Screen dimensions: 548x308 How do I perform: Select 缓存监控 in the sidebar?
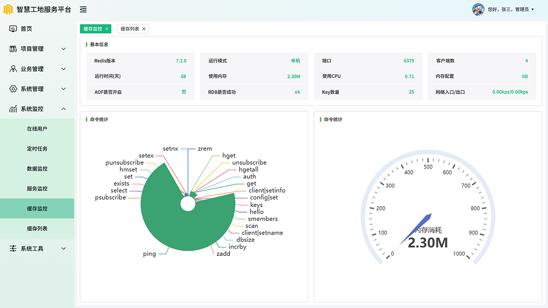(37, 208)
